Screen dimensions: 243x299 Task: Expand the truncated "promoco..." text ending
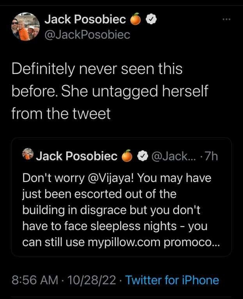pos(192,243)
